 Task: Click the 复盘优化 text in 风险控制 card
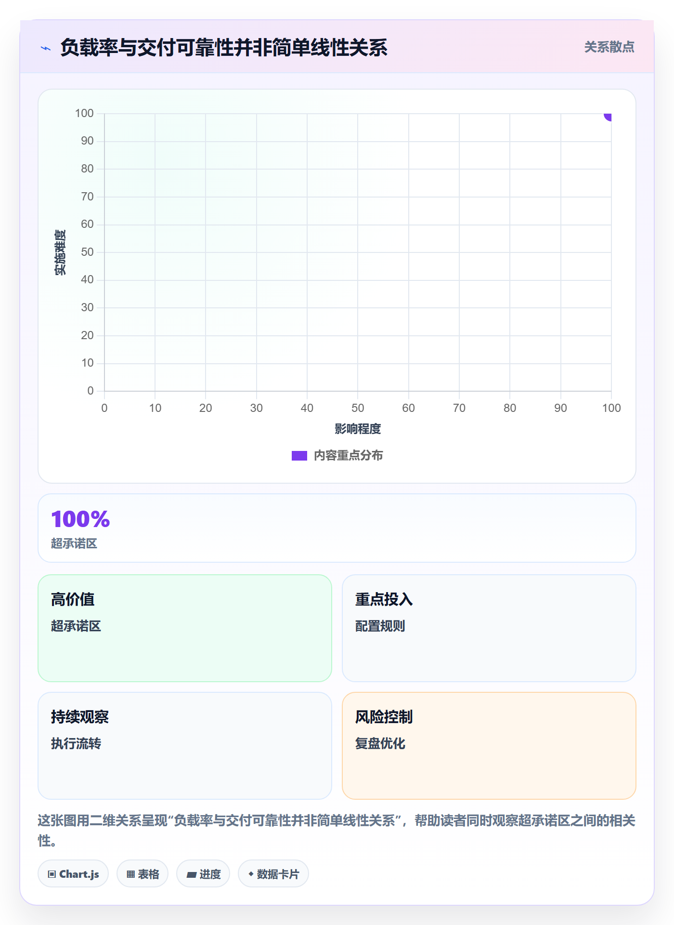[380, 743]
